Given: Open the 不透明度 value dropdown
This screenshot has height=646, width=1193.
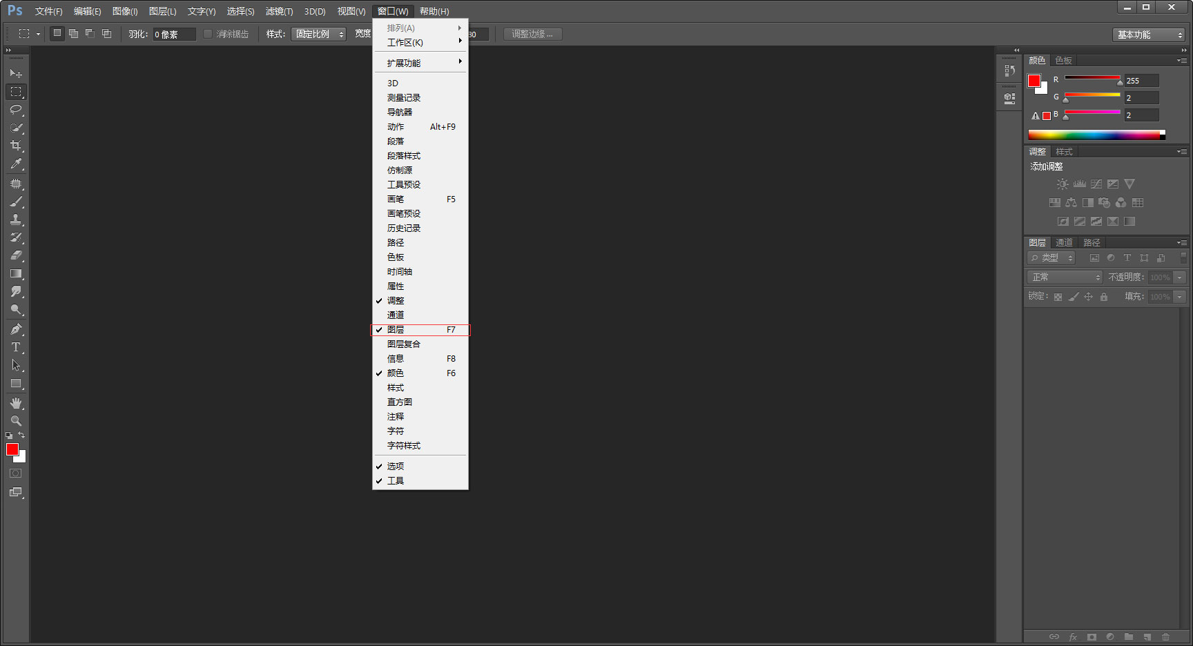Looking at the screenshot, I should point(1180,277).
